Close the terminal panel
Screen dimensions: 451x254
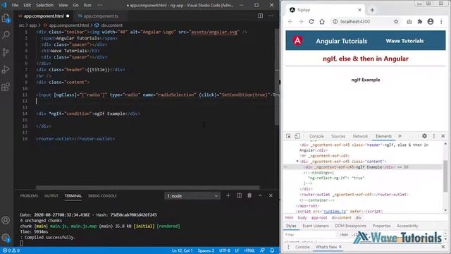click(x=271, y=195)
